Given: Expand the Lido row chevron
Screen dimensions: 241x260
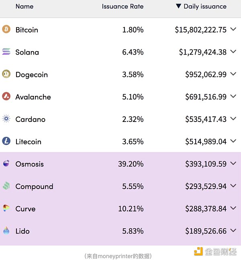Looking at the screenshot, I should tap(233, 231).
